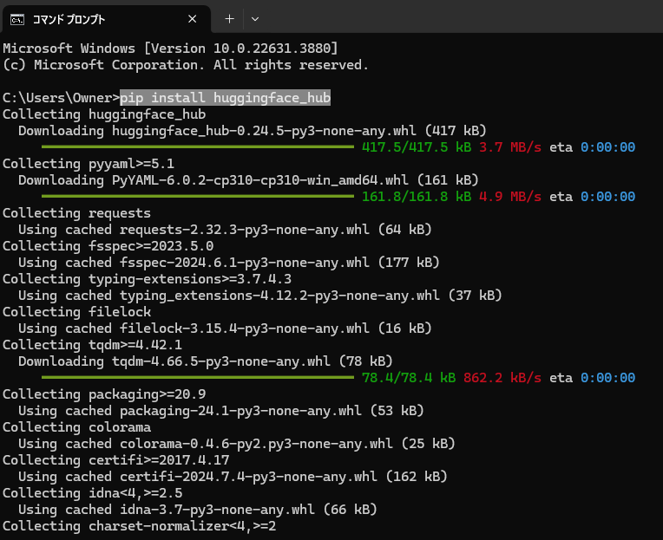Click the cached typing_extensions-4.12.2 wheel line

260,295
